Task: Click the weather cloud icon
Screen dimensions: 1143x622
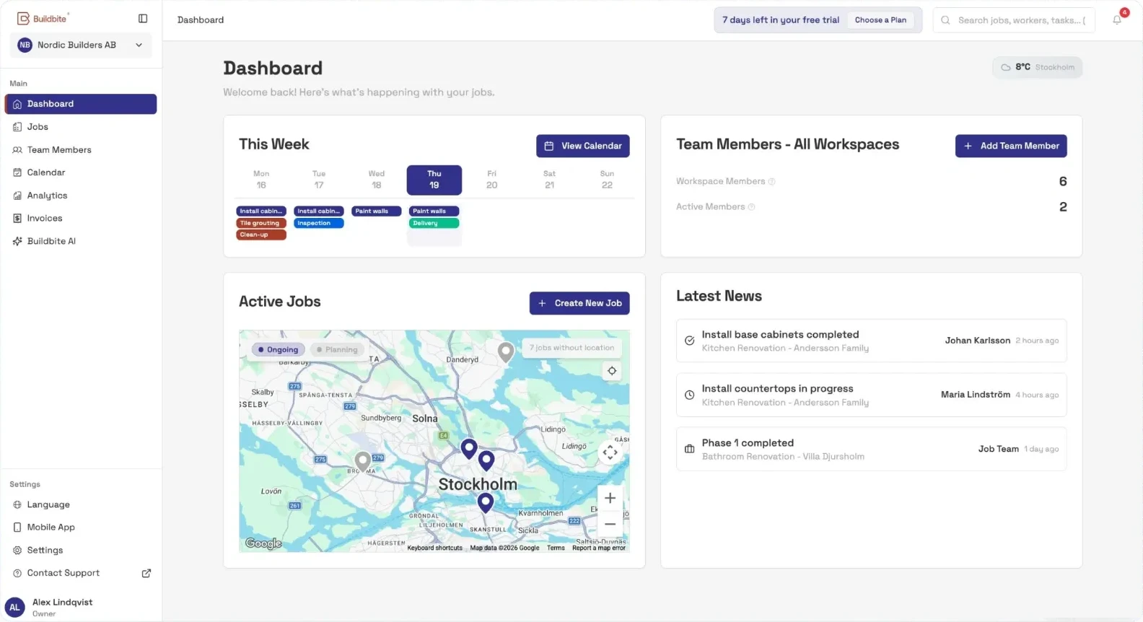Action: pyautogui.click(x=1006, y=67)
